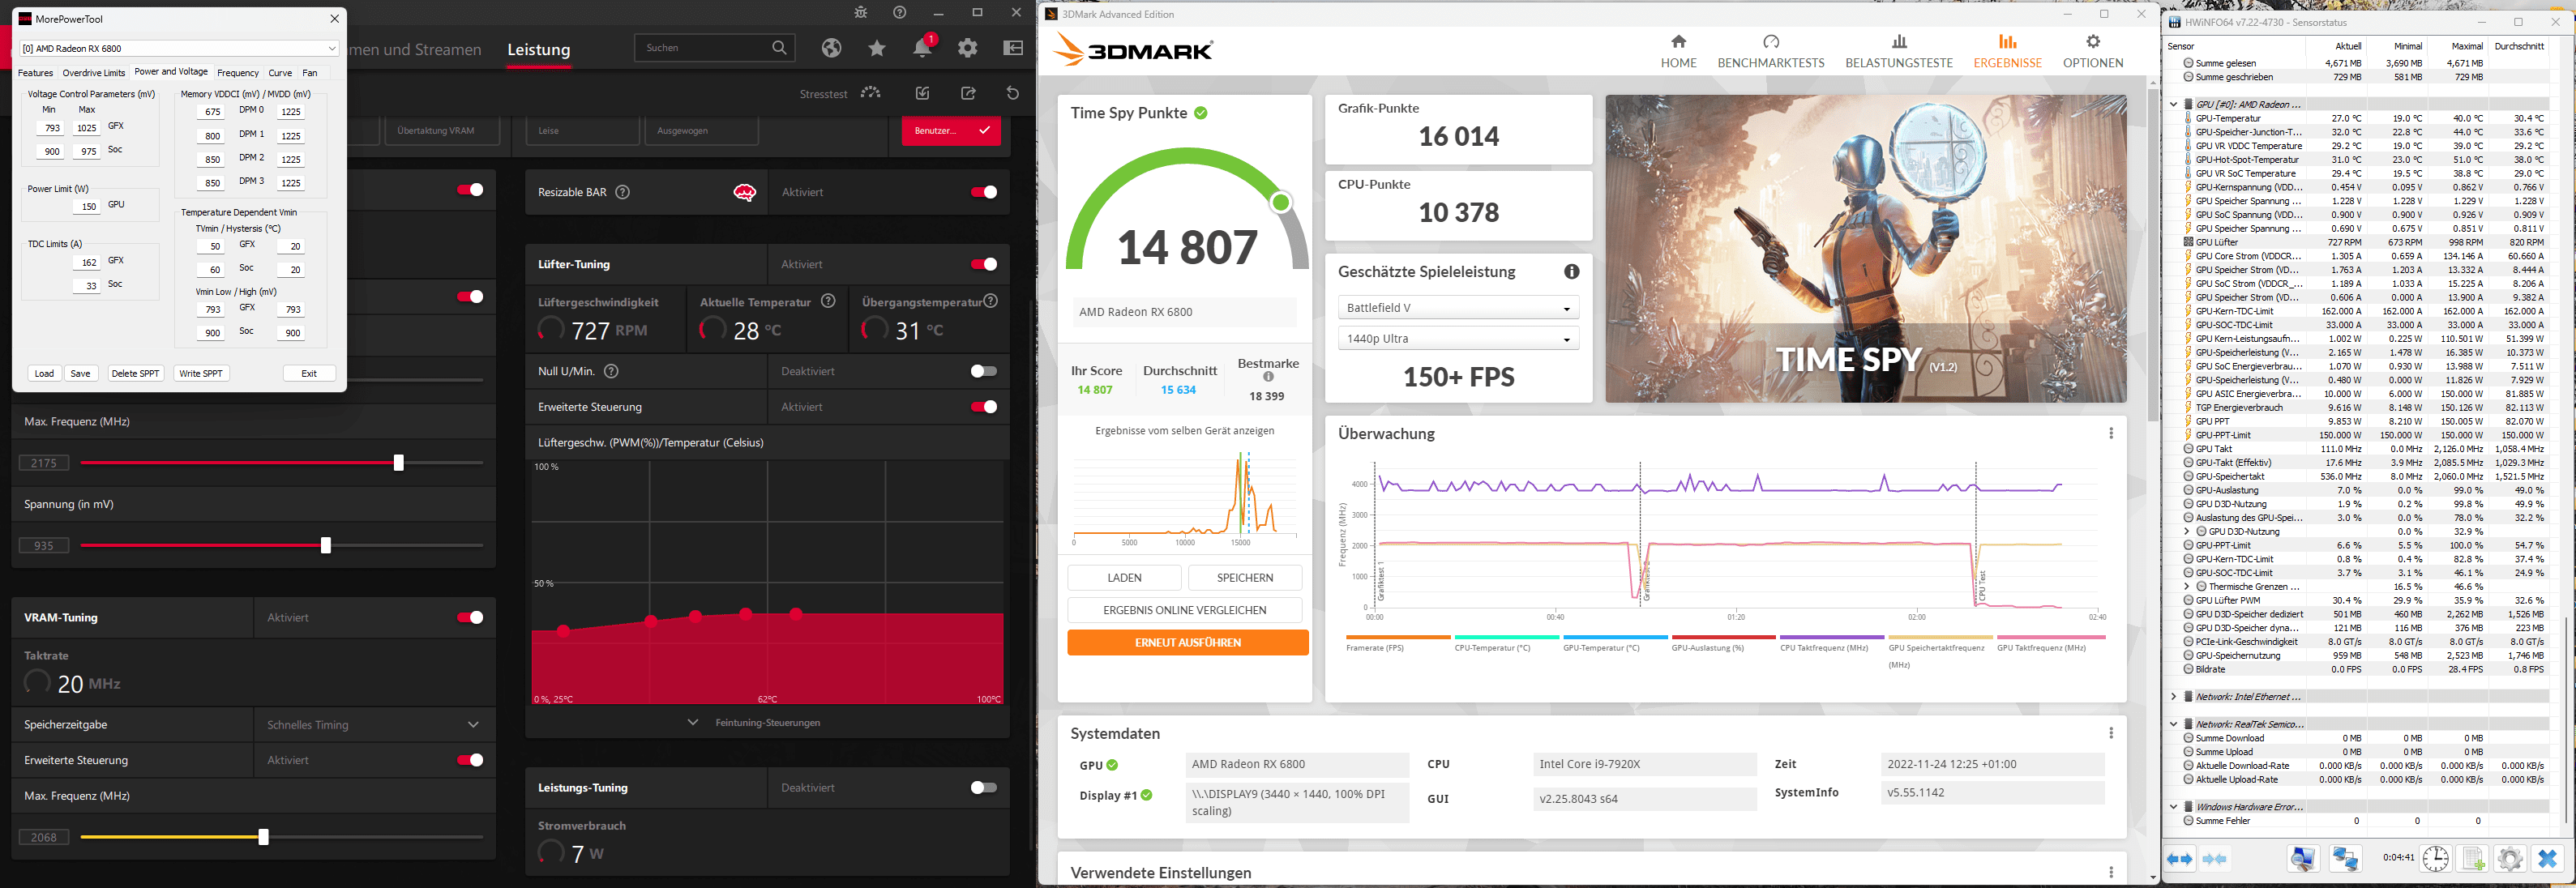
Task: Click the Write SPPT button
Action: click(x=201, y=374)
